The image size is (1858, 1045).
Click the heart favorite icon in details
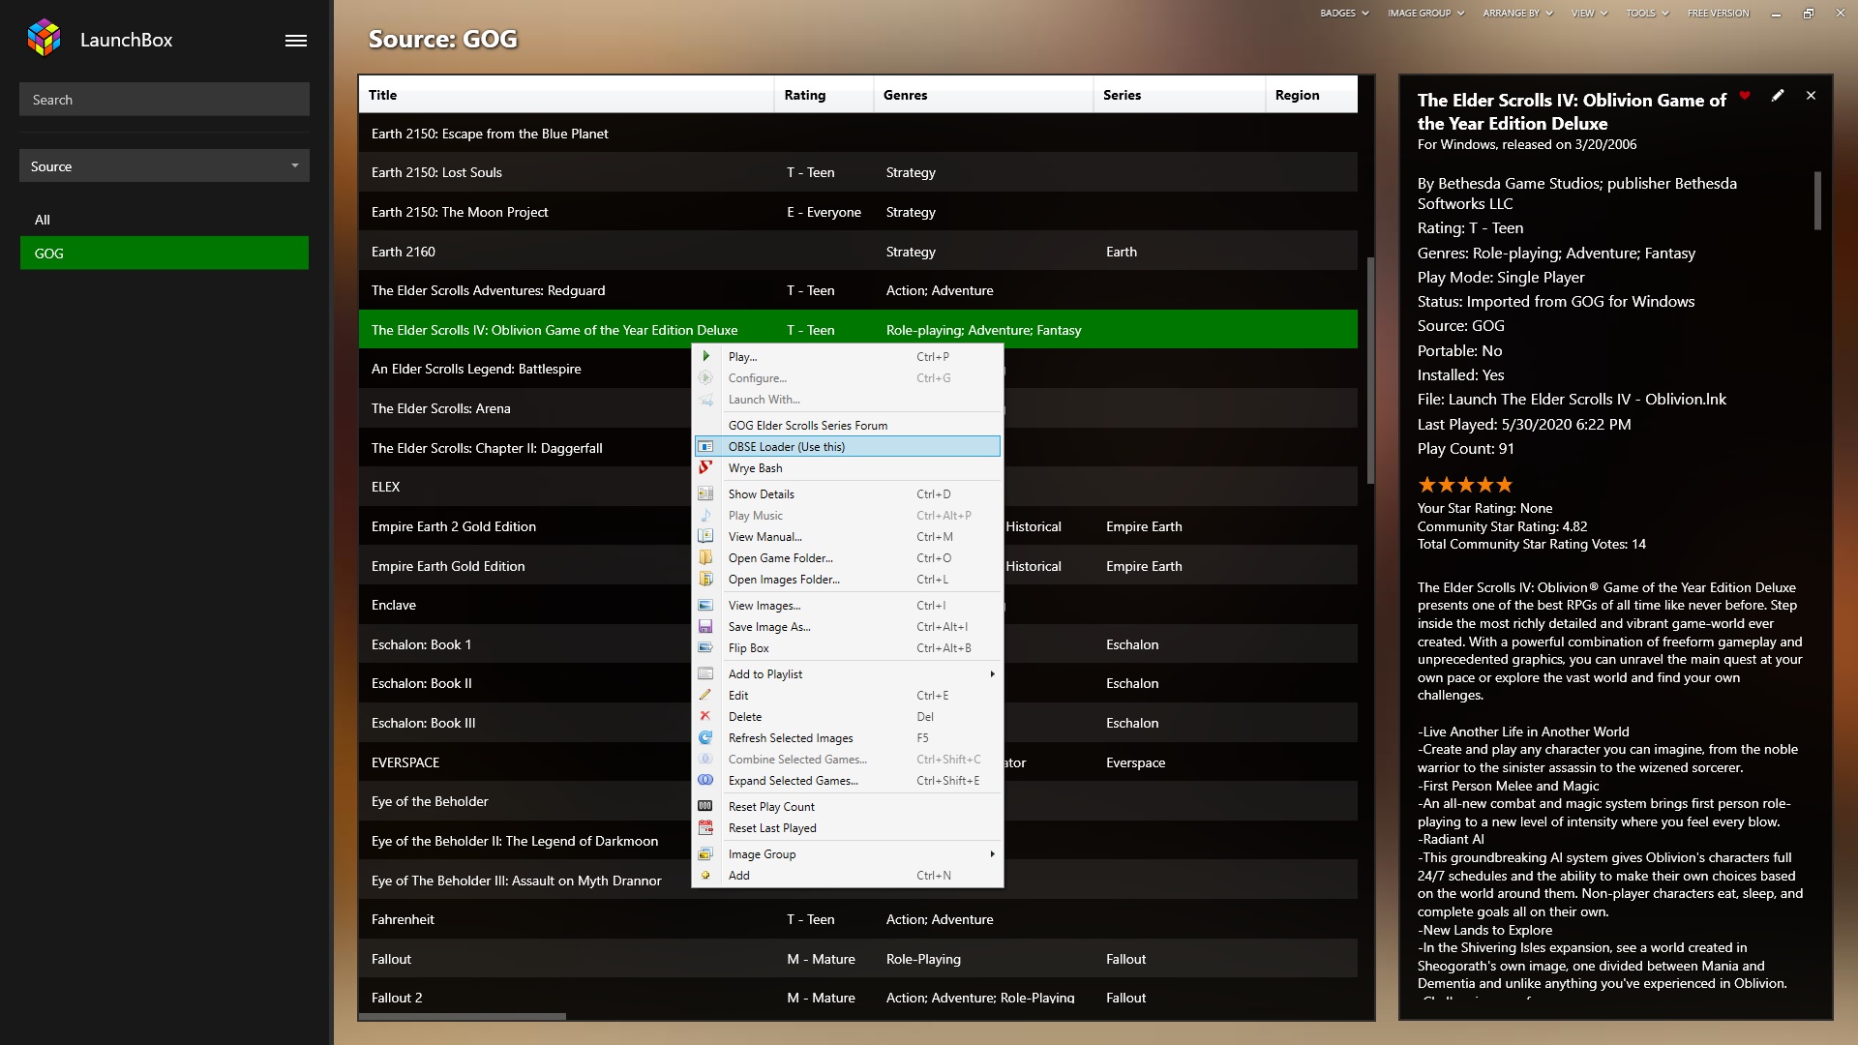tap(1745, 96)
